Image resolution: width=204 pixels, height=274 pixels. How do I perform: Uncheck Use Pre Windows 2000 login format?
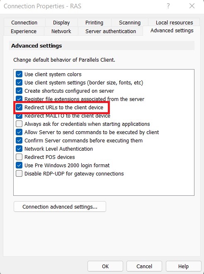point(19,165)
